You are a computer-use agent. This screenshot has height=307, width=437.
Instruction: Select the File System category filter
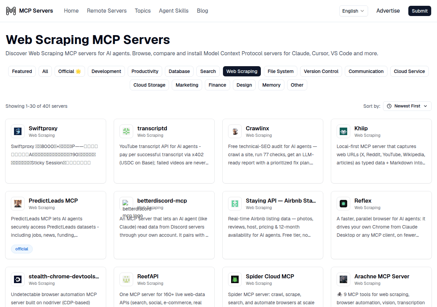[x=281, y=71]
